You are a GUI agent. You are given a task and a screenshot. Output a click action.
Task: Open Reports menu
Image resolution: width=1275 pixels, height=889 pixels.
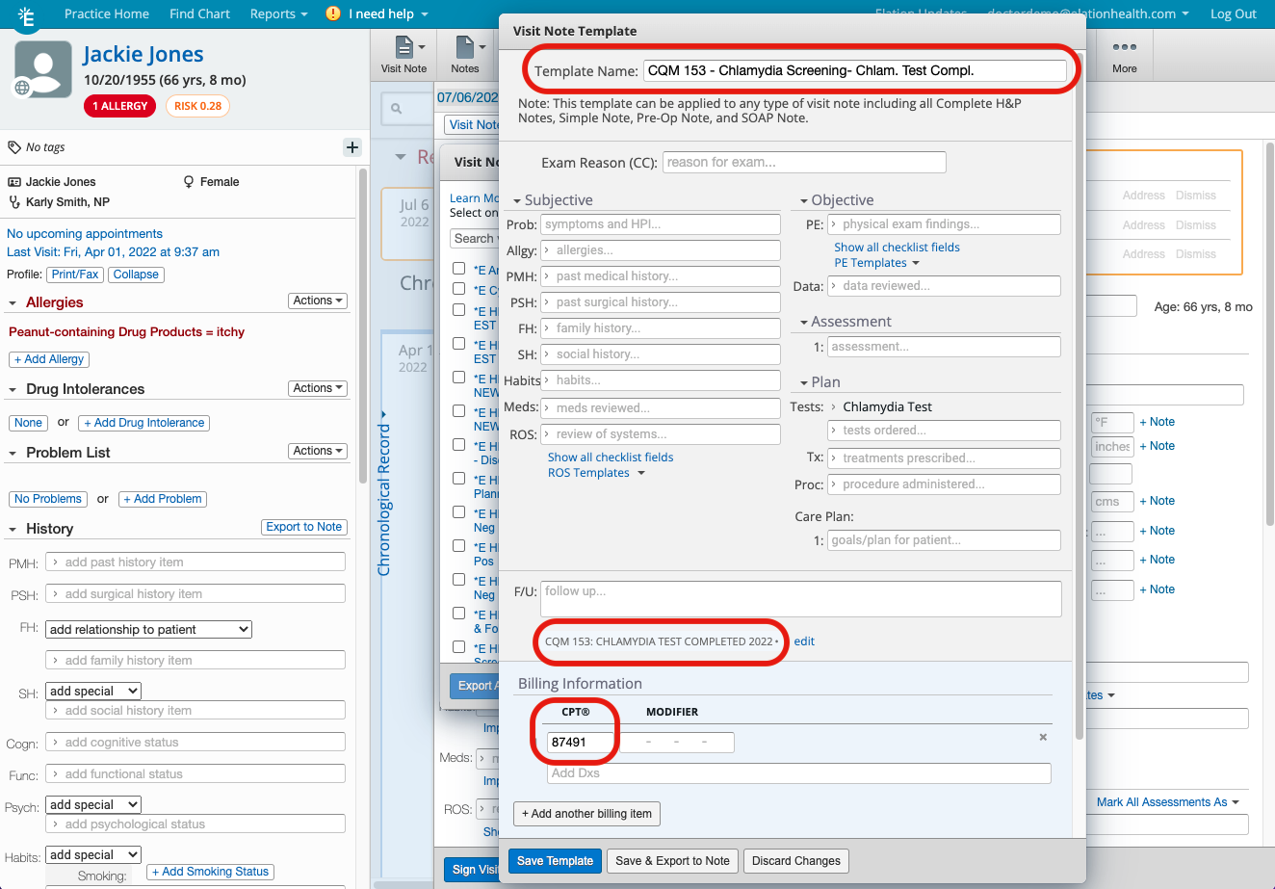coord(278,13)
